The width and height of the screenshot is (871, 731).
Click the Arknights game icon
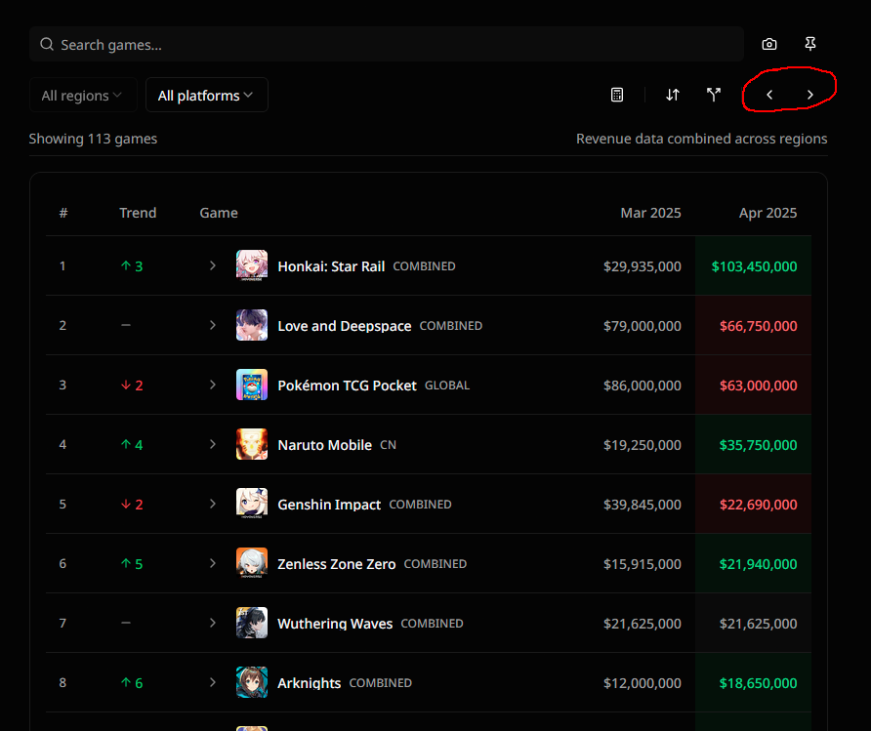pos(252,682)
